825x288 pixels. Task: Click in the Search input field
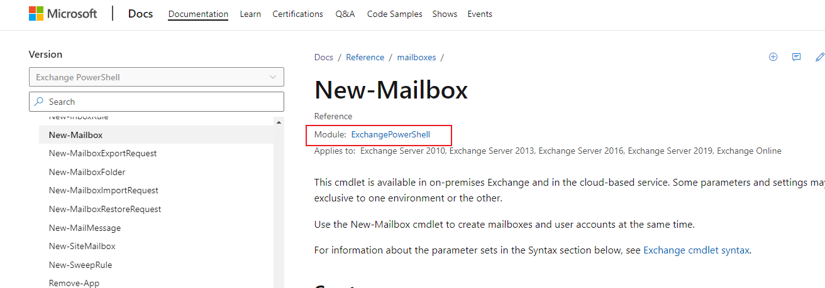[157, 102]
